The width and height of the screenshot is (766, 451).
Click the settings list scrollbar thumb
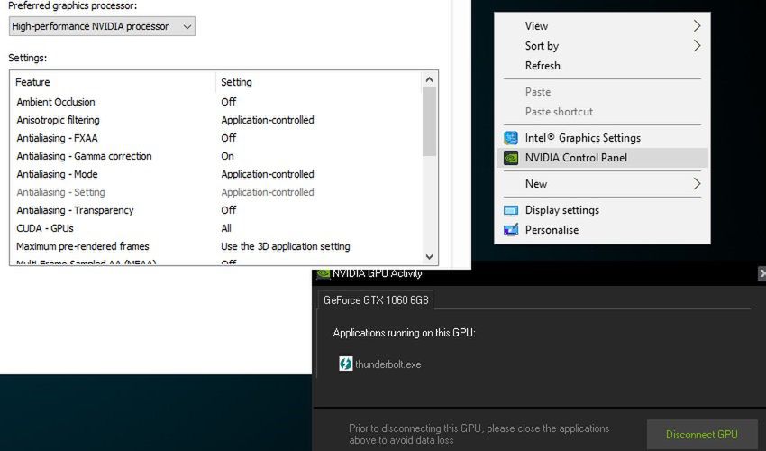pyautogui.click(x=429, y=122)
